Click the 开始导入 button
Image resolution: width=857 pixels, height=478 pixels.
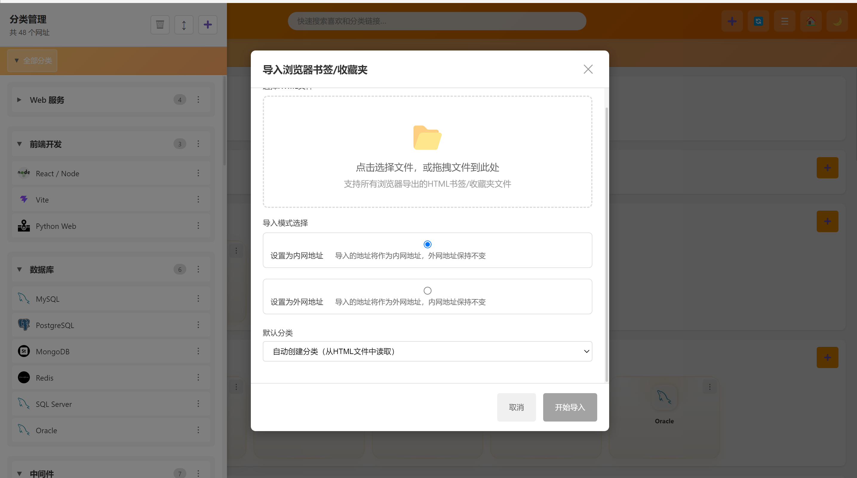[x=570, y=407]
